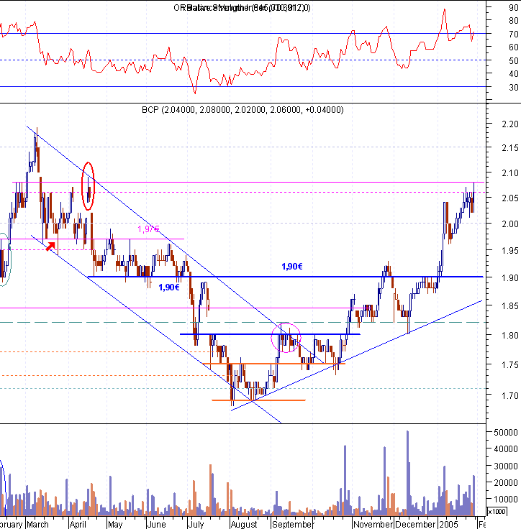The width and height of the screenshot is (521, 529).
Task: Click the 2.15 price axis label
Action: (510, 148)
